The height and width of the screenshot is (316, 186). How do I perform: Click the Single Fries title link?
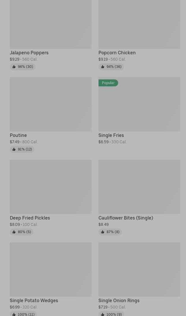(x=111, y=135)
